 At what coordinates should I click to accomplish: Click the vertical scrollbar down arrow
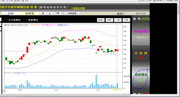178,93
